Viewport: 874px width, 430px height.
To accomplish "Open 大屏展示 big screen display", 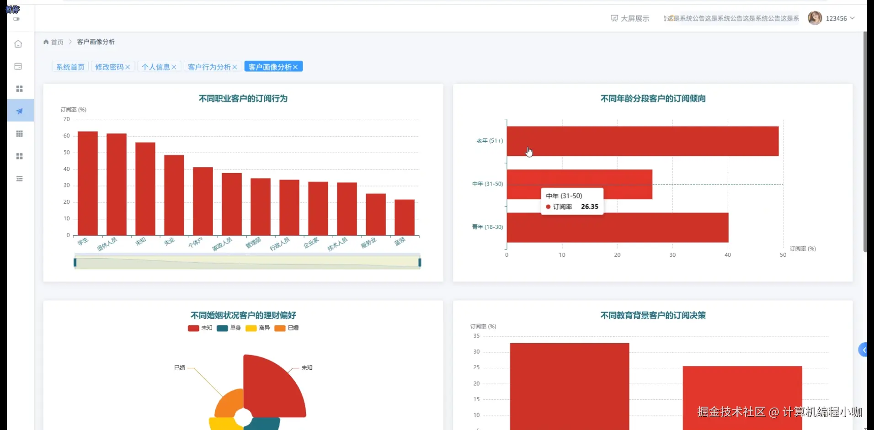I will [635, 18].
